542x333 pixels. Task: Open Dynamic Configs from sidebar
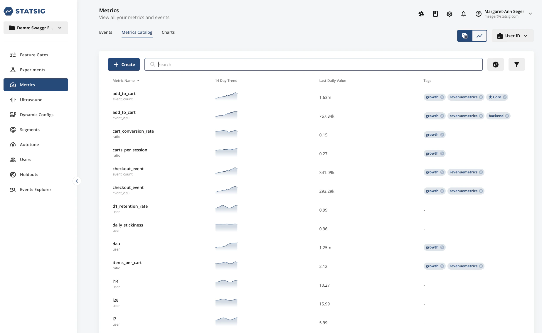[36, 115]
